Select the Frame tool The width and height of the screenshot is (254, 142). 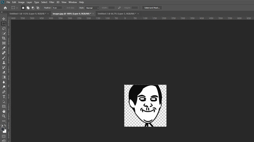coord(4,43)
